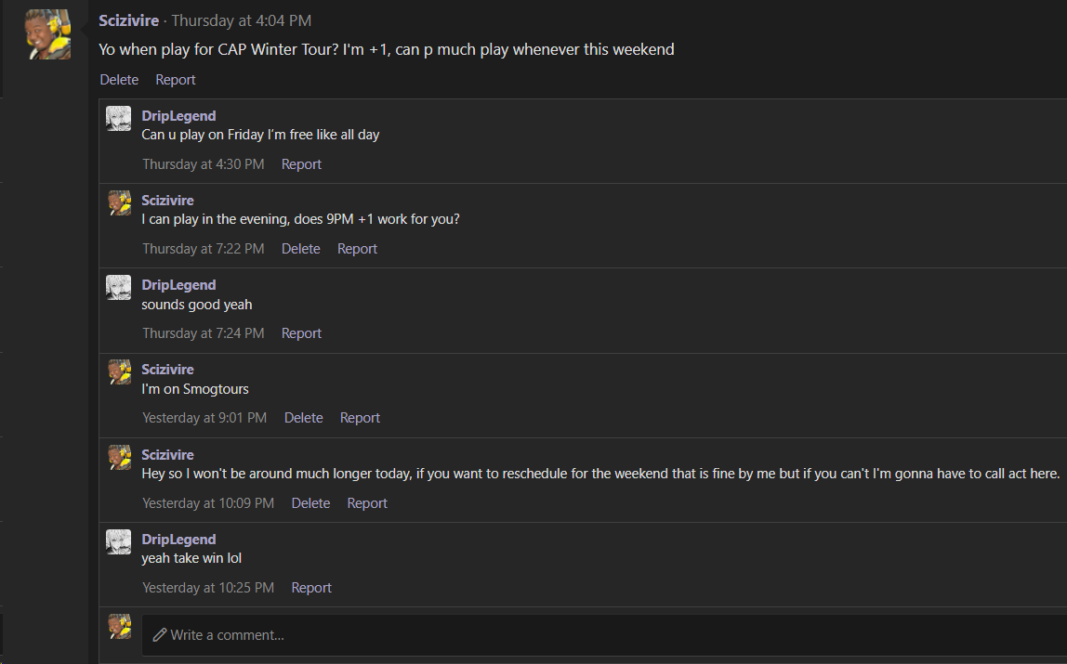Click DripLegend's avatar beside 'yeah take win lol'
The height and width of the screenshot is (664, 1067).
point(118,541)
